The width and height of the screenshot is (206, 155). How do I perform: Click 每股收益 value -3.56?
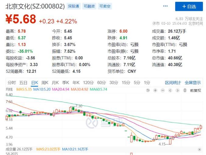(x=30, y=58)
